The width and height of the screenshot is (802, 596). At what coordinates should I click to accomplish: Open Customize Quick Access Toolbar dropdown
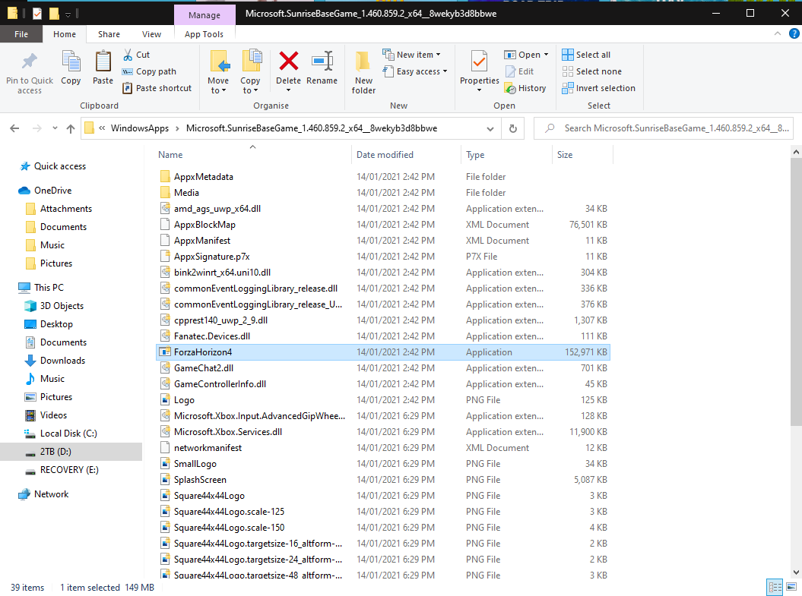[x=68, y=14]
